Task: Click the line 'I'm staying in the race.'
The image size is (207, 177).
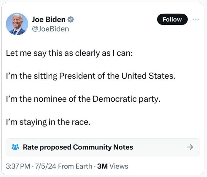Action: (48, 122)
